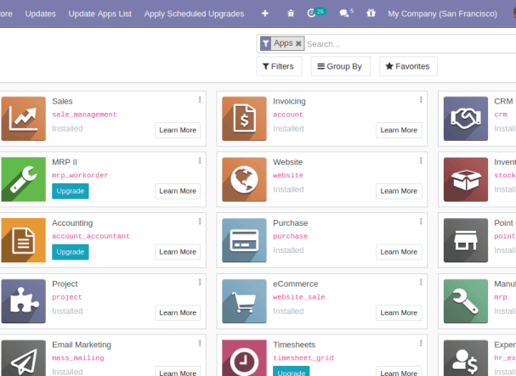Click the mass_mailing technical name
The image size is (516, 376).
coord(78,358)
